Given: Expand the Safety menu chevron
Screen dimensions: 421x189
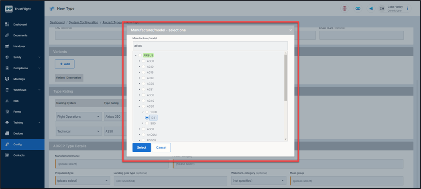Looking at the screenshot, I should click(39, 57).
